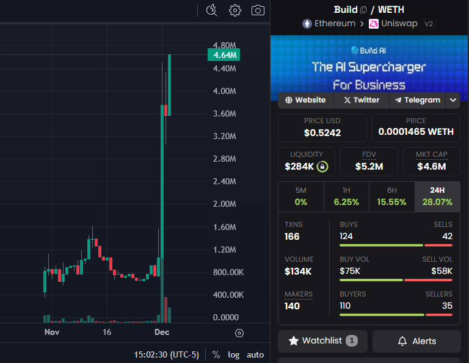Click the Watchlist star icon
This screenshot has width=469, height=363.
pyautogui.click(x=294, y=340)
